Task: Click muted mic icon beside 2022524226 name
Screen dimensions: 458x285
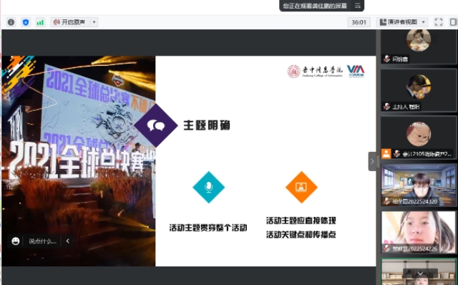Action: [x=387, y=248]
